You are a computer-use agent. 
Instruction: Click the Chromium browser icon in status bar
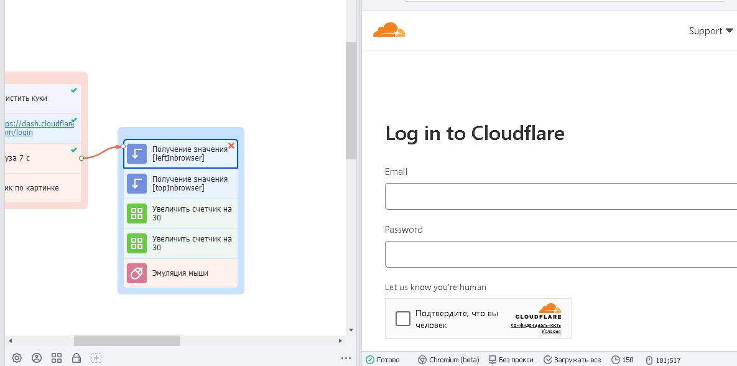422,360
